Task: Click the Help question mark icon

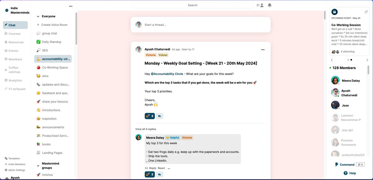Action: click(345, 173)
